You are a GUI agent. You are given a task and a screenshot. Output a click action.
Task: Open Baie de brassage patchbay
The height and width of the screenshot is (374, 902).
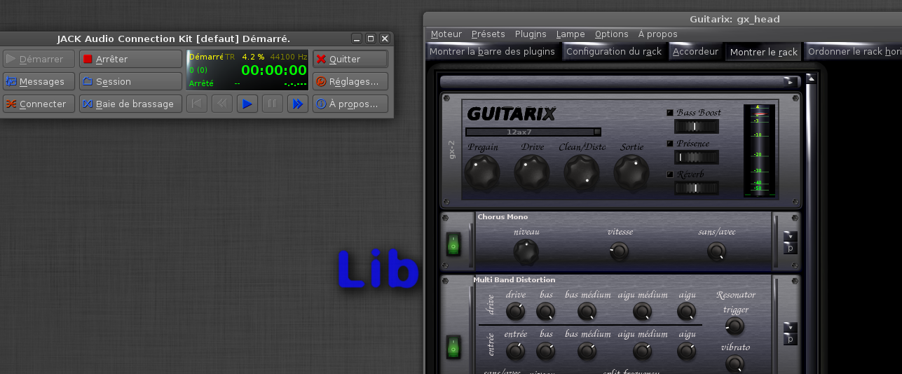pos(130,104)
